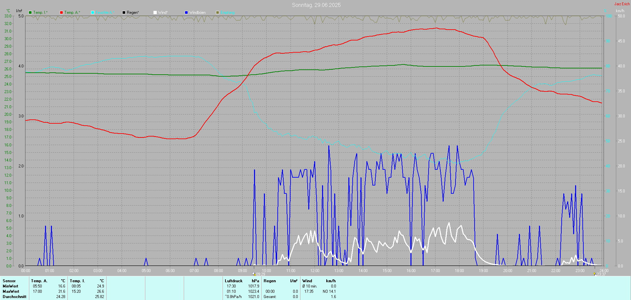
Task: Click the '09:00' time axis label
Action: click(x=243, y=271)
